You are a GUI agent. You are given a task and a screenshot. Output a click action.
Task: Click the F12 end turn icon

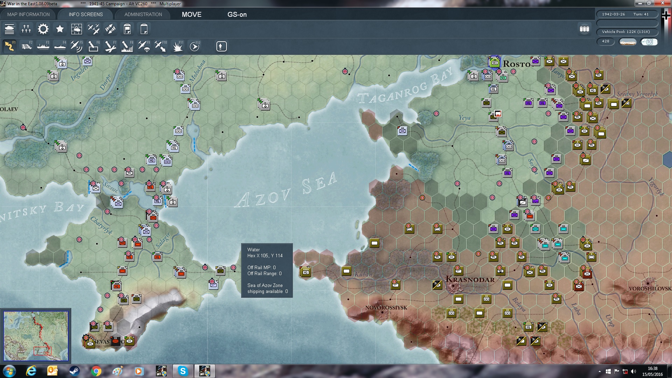195,46
